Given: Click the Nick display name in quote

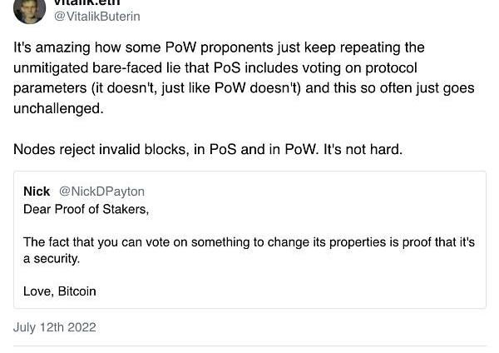Looking at the screenshot, I should coord(37,191).
